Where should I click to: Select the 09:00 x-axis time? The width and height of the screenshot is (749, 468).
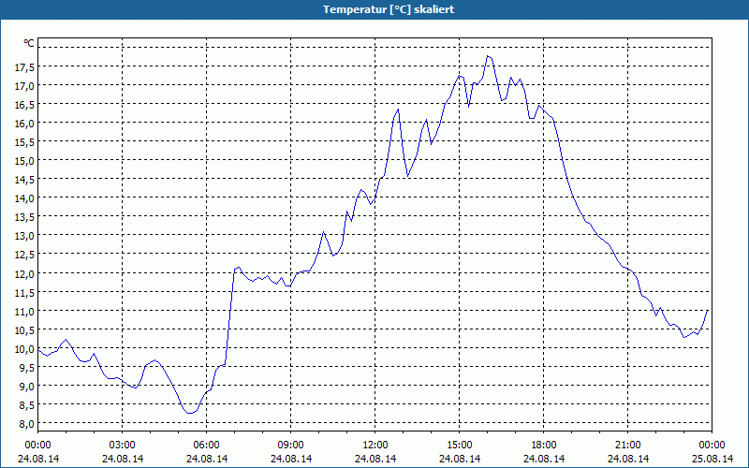(x=290, y=446)
